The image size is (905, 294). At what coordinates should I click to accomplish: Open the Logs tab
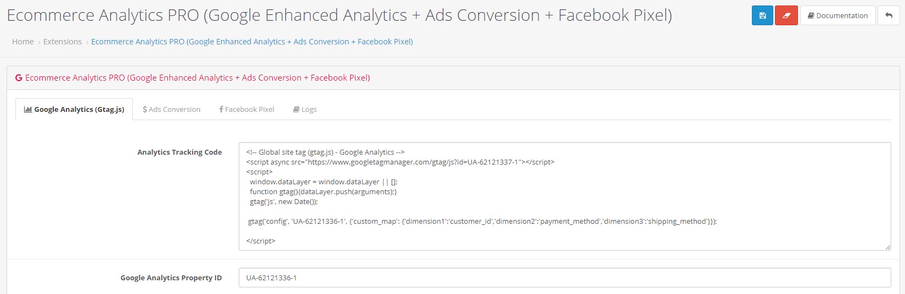click(305, 109)
